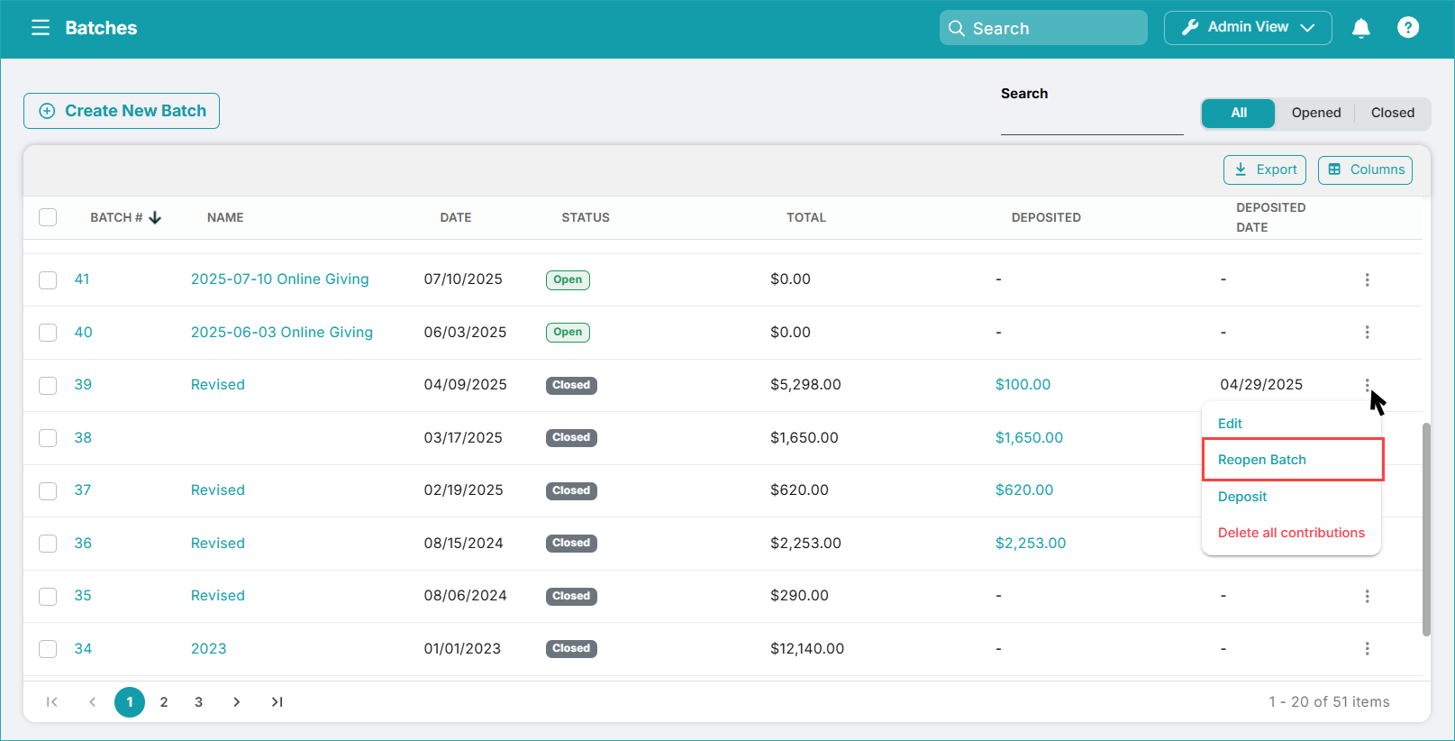
Task: Check the box for batch 36
Action: click(48, 544)
